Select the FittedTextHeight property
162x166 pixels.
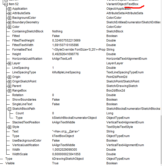[23, 41]
